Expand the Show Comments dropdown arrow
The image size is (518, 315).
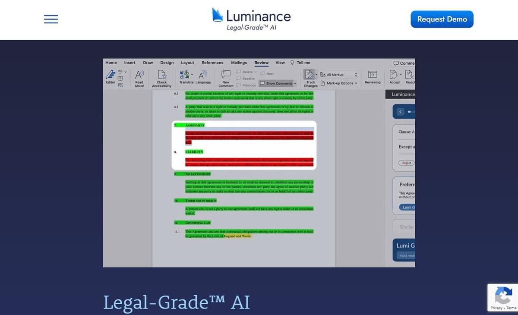[295, 83]
